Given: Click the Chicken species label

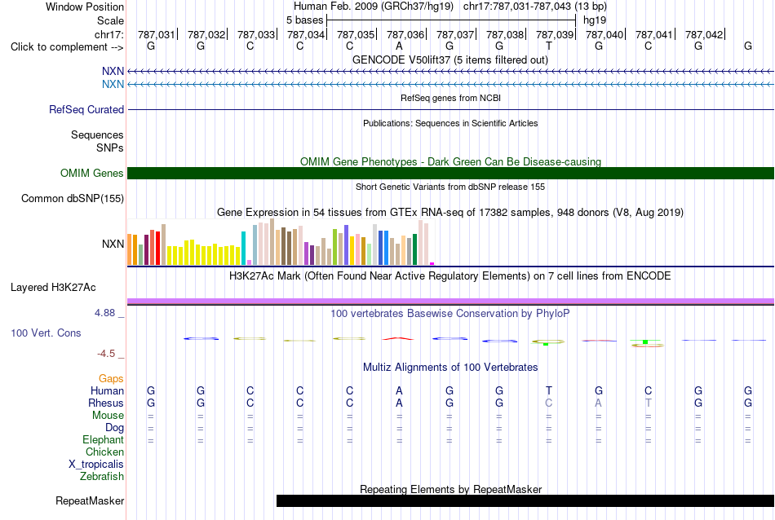Looking at the screenshot, I should pyautogui.click(x=104, y=452).
